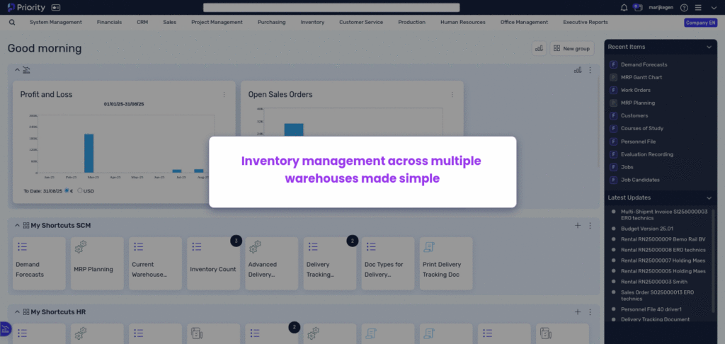Screen dimensions: 725x344
Task: Expand the header chevron dropdown
Action: click(714, 7)
